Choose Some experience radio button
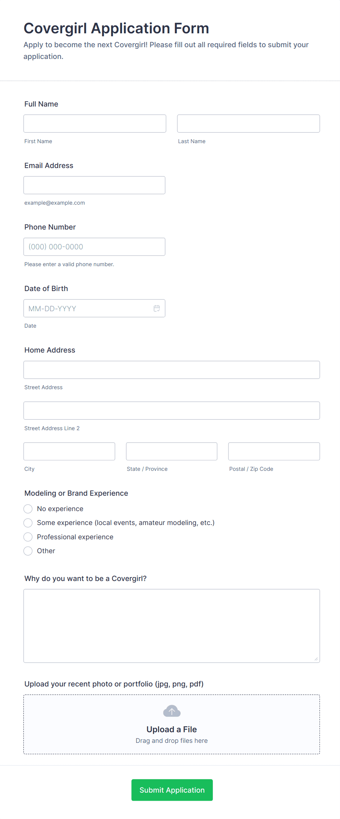This screenshot has height=819, width=340. coord(28,523)
